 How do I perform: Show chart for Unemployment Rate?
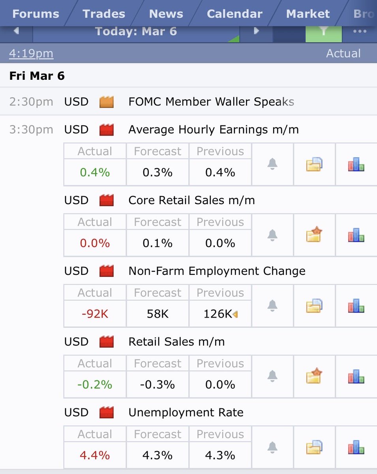click(x=356, y=447)
